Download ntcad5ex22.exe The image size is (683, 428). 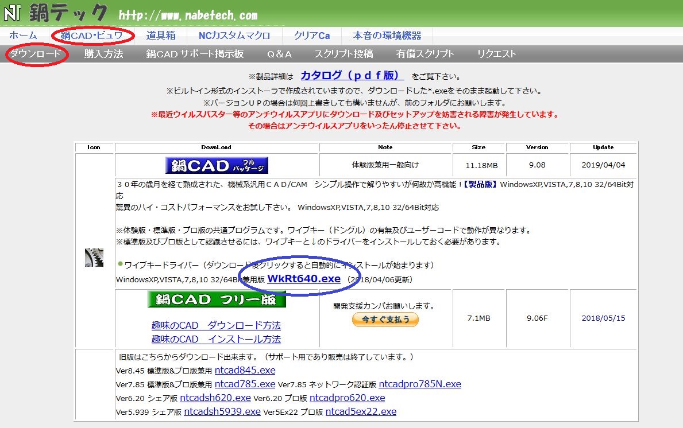tap(361, 411)
